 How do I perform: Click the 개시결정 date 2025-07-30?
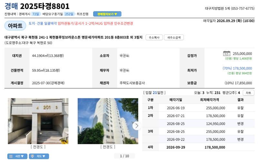coord(48,83)
